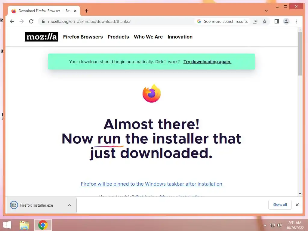Click the Chrome icon in taskbar
Viewport: 308px width, 231px height.
[43, 225]
